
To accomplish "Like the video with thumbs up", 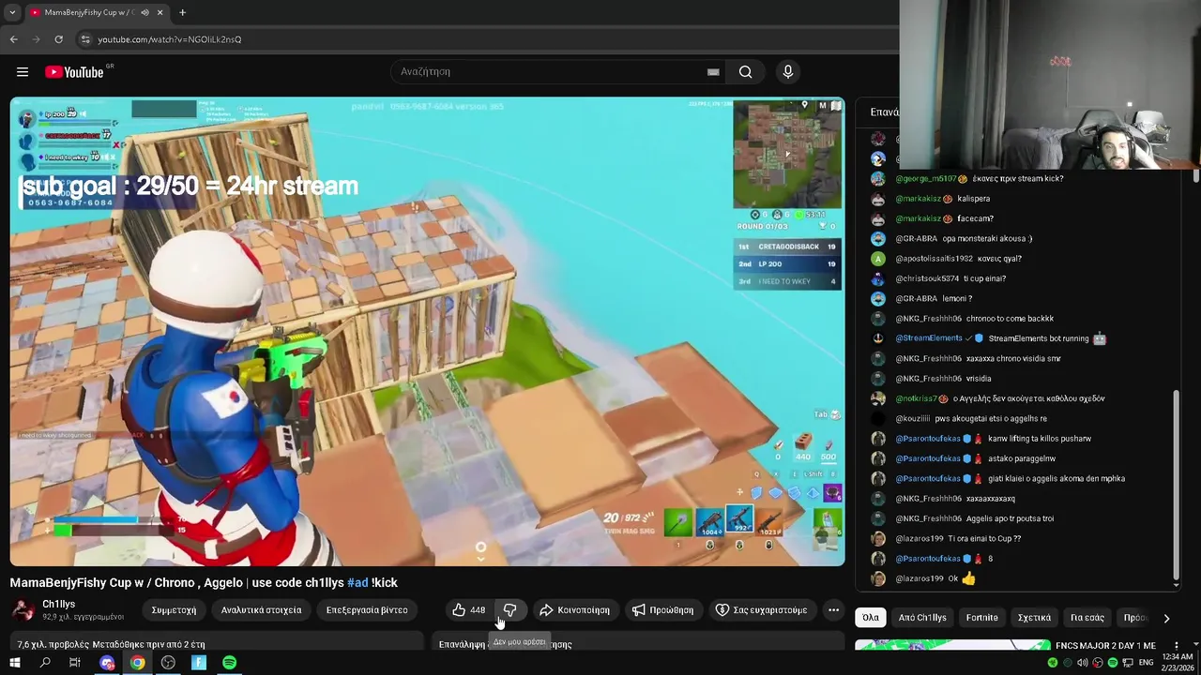I will [468, 610].
